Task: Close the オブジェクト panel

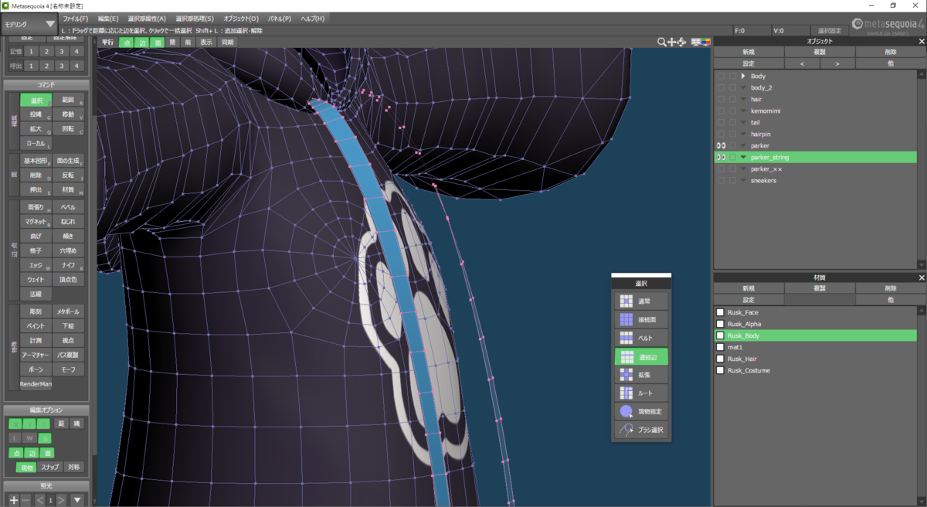Action: [x=922, y=41]
